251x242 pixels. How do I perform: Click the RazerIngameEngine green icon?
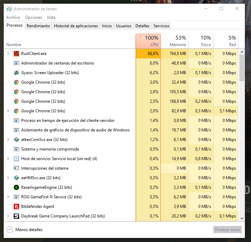click(16, 187)
